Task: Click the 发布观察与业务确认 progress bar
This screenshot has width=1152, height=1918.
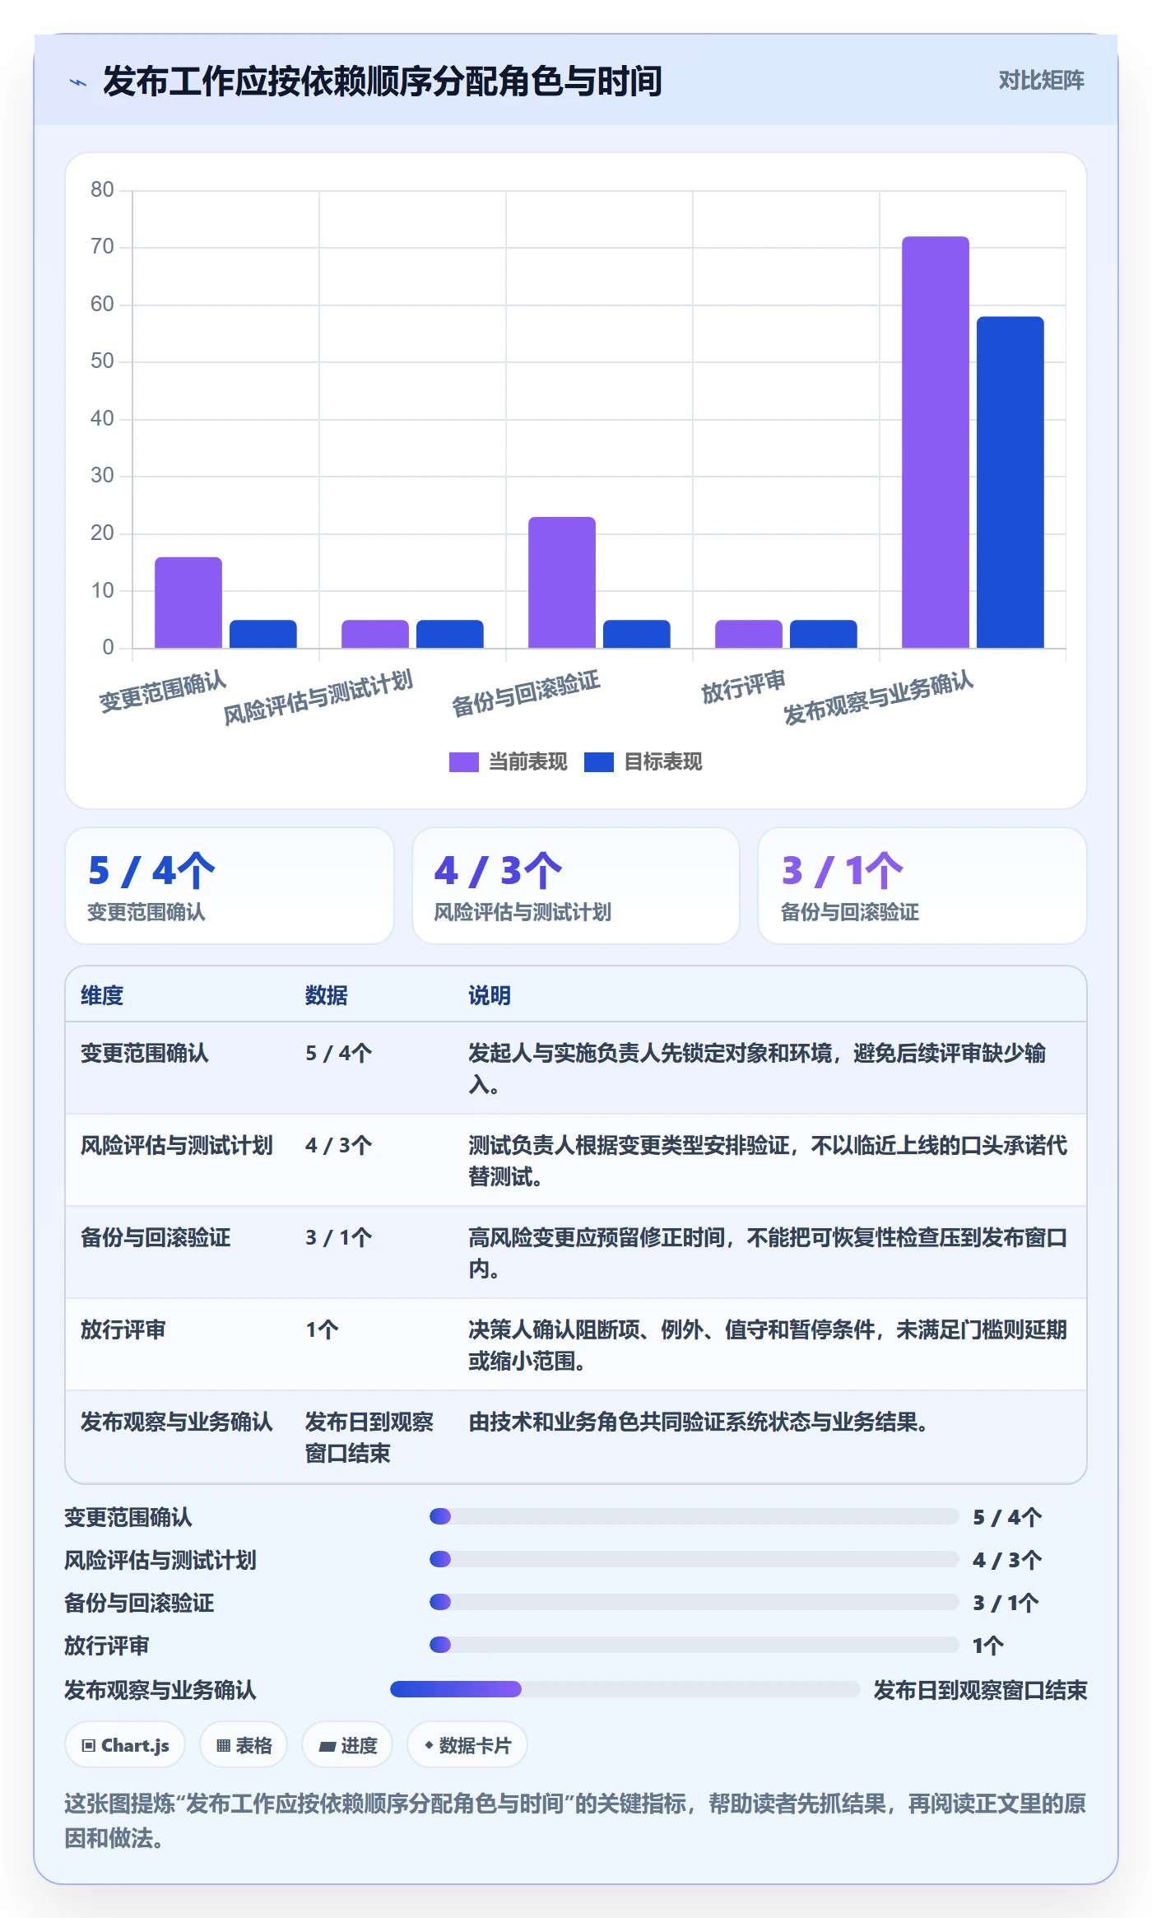Action: coord(625,1689)
